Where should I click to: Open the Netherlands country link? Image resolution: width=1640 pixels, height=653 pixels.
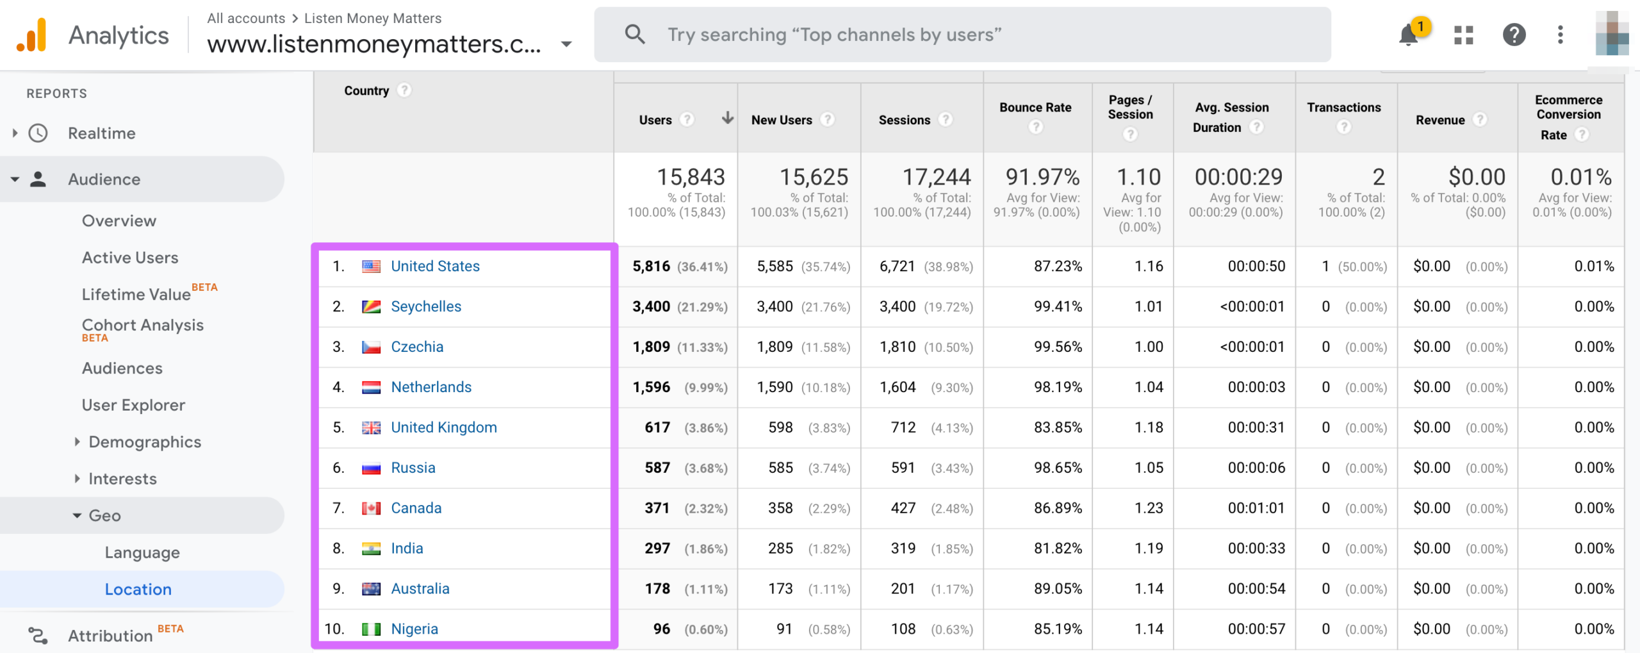click(x=431, y=387)
